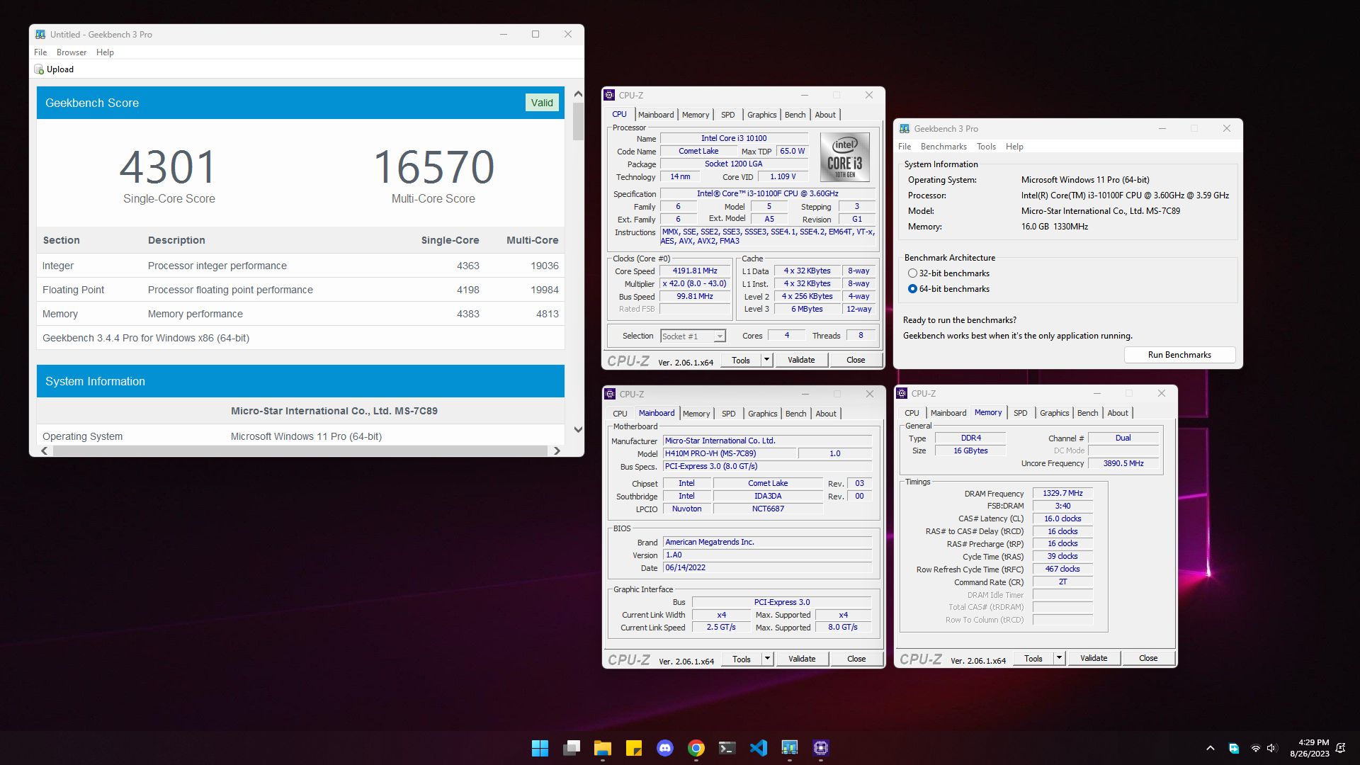Image resolution: width=1360 pixels, height=765 pixels.
Task: Click the Untitled Geekbench 3 Pro title icon
Action: point(40,34)
